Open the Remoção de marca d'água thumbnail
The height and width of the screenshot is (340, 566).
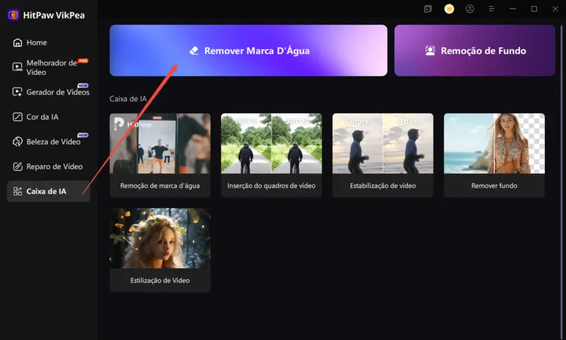tap(160, 144)
